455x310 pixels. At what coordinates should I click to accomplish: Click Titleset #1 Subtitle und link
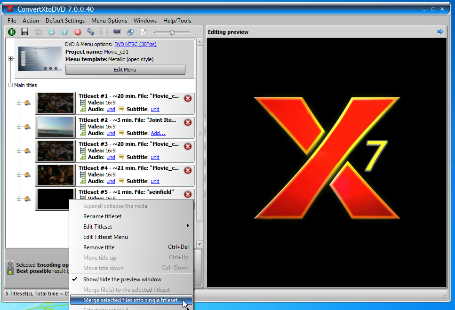pos(155,109)
